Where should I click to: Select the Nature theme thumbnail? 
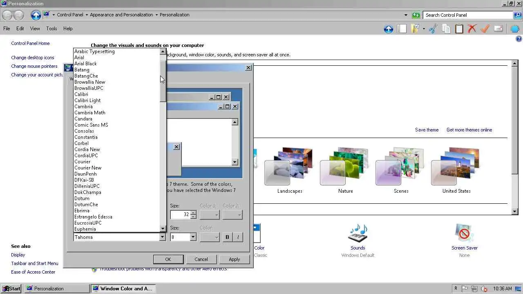tap(345, 167)
